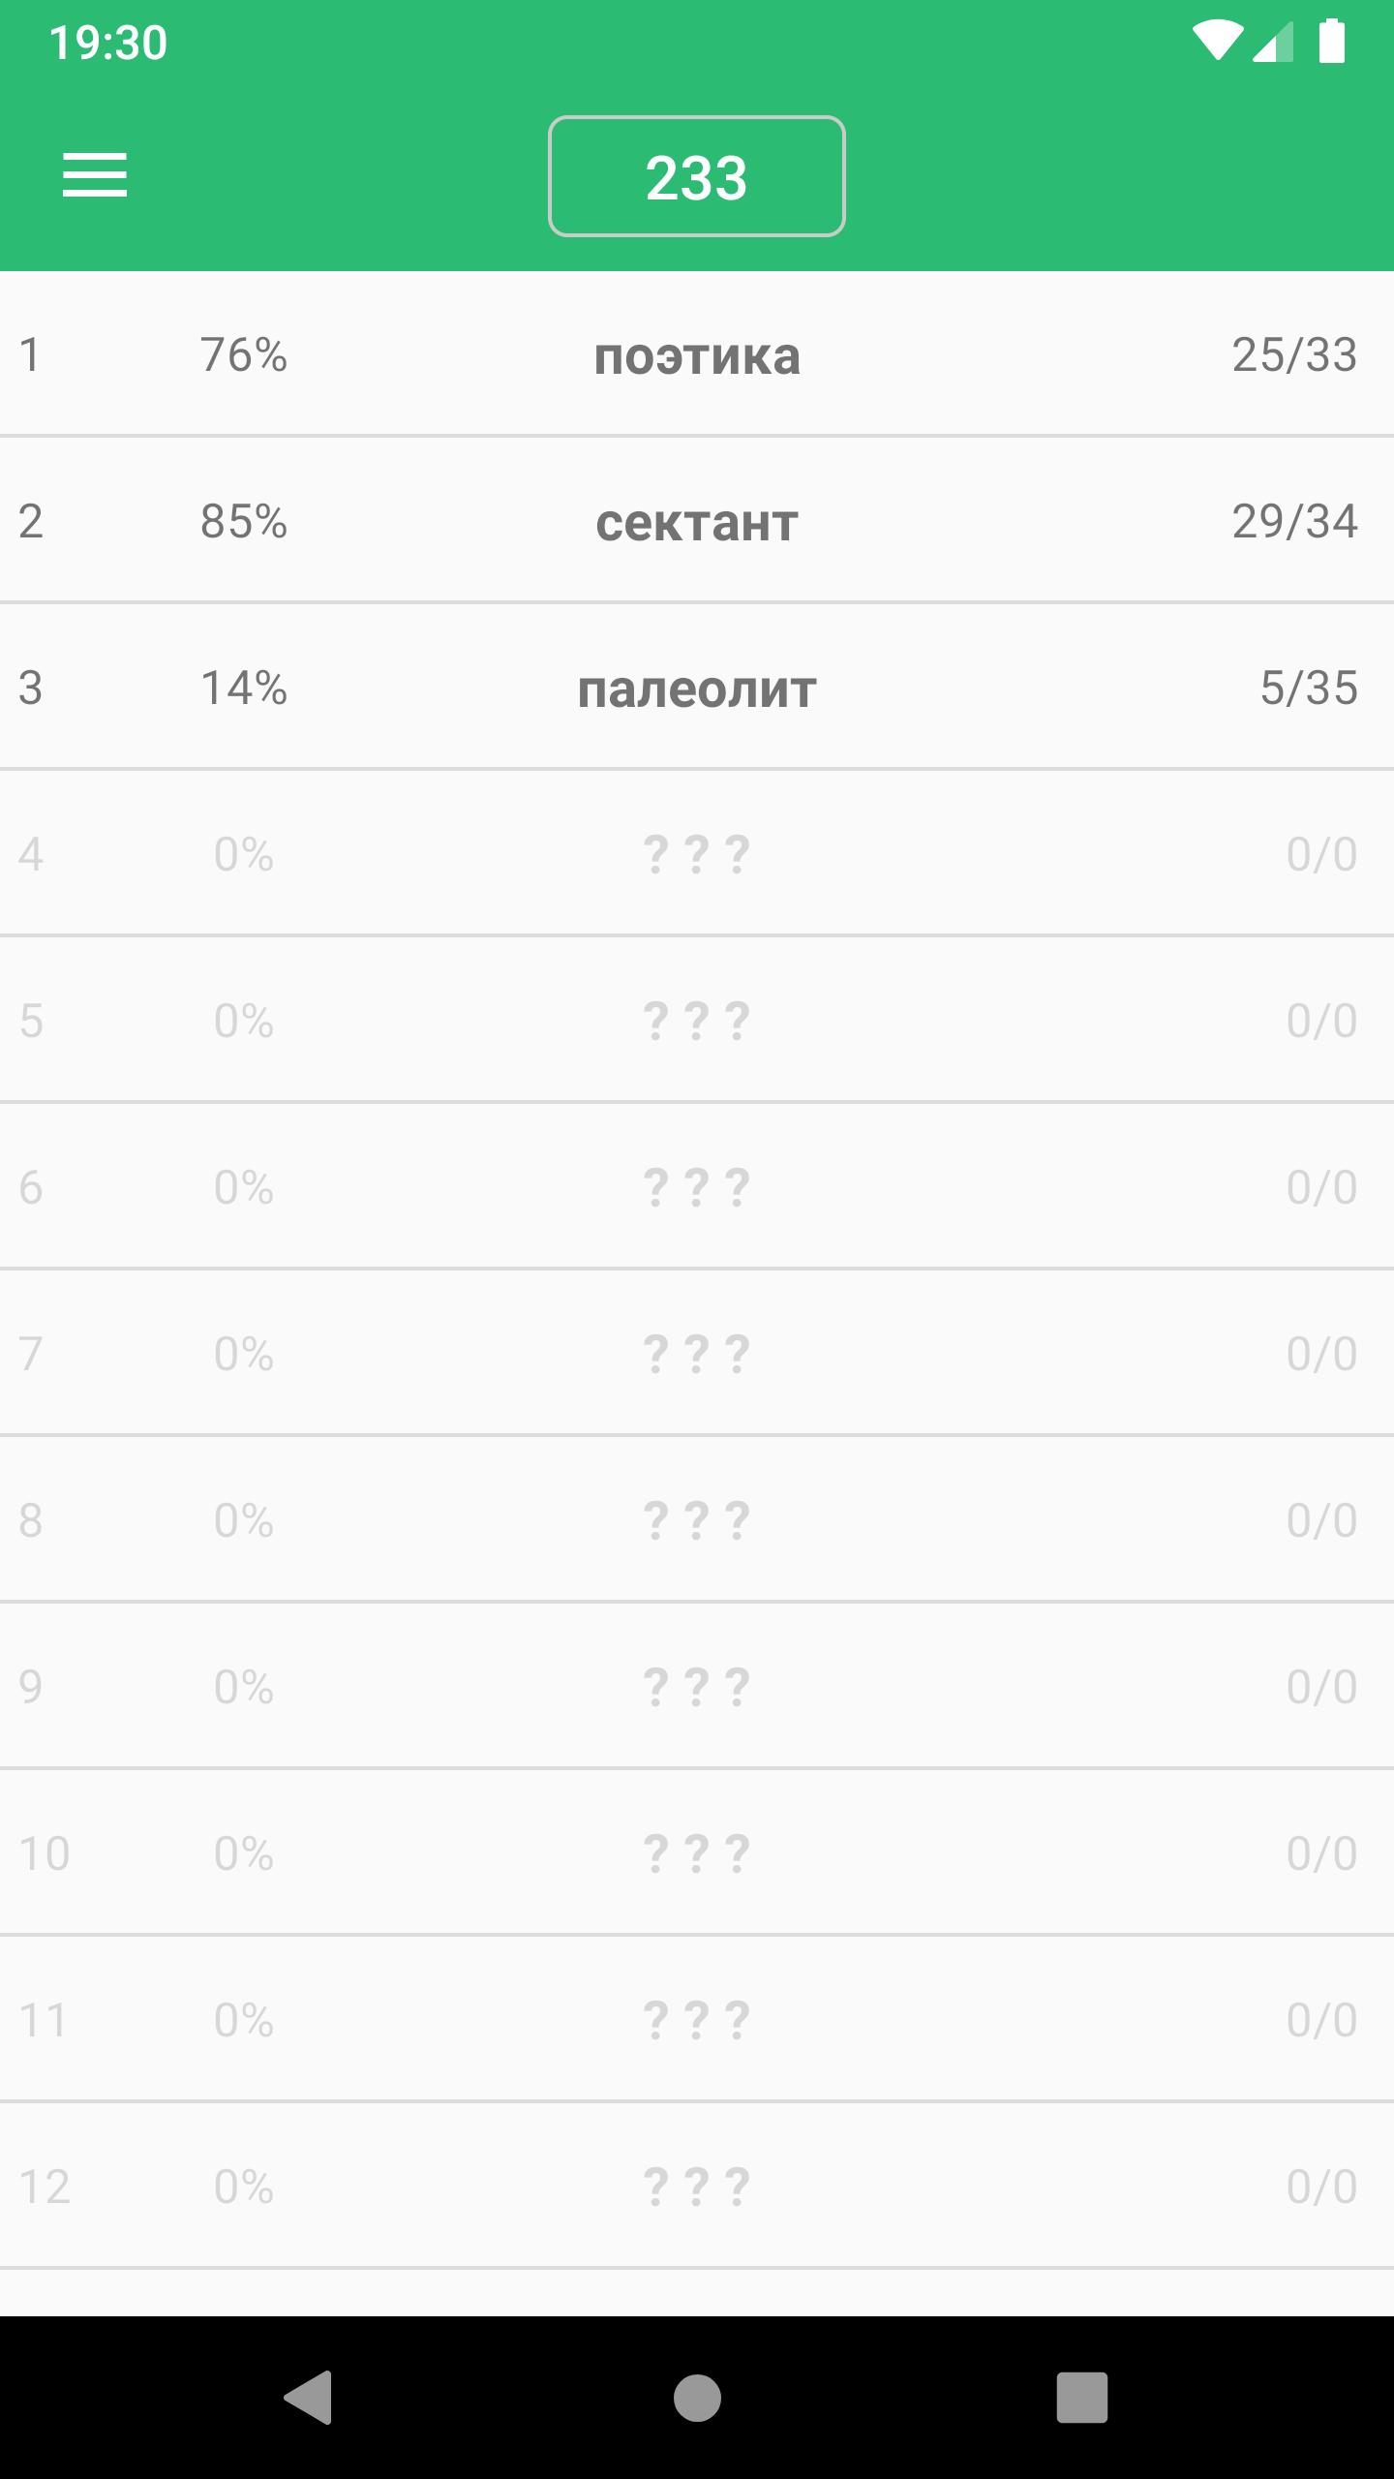Select the сектант level entry
This screenshot has width=1394, height=2479.
(x=696, y=522)
